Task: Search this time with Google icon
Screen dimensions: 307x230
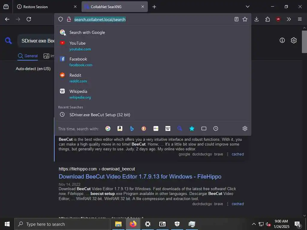Action: click(108, 128)
